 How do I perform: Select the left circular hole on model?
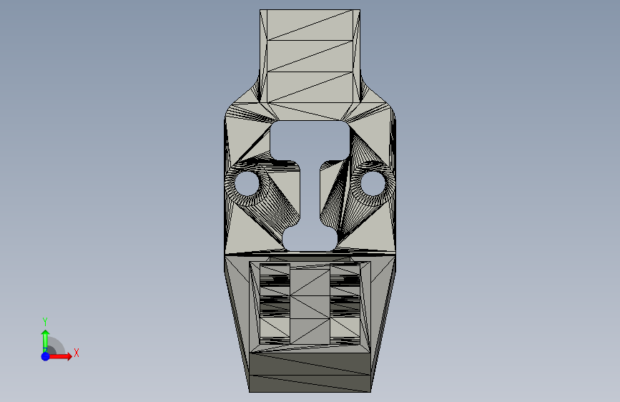[247, 184]
